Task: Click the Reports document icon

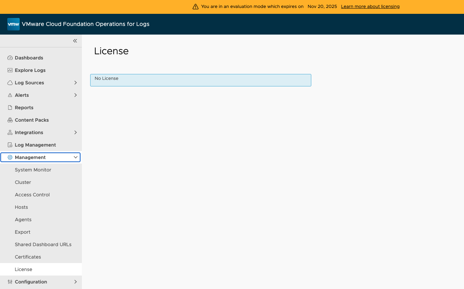Action: click(10, 108)
